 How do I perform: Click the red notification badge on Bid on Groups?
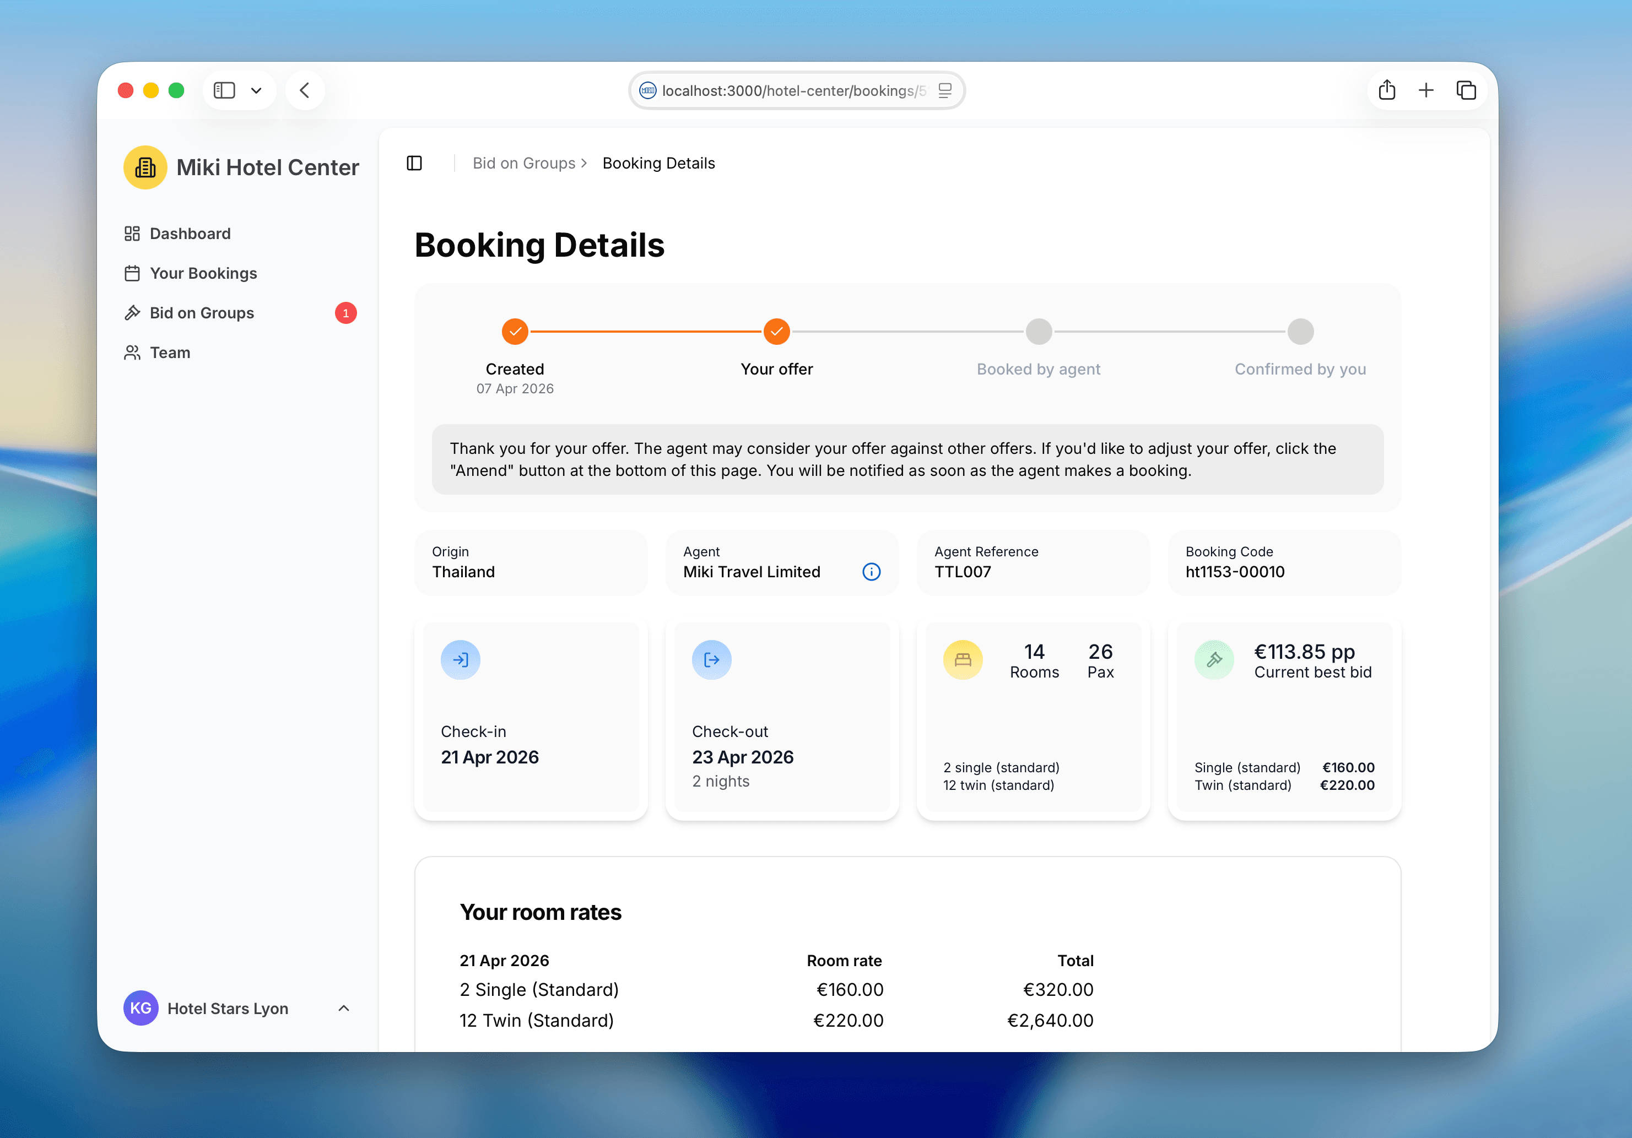tap(345, 313)
